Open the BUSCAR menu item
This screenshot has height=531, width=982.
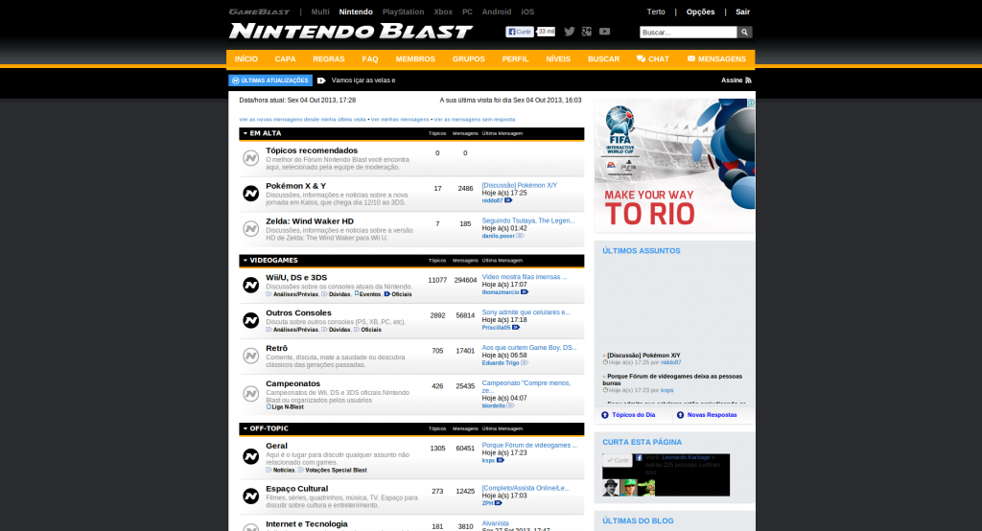604,58
